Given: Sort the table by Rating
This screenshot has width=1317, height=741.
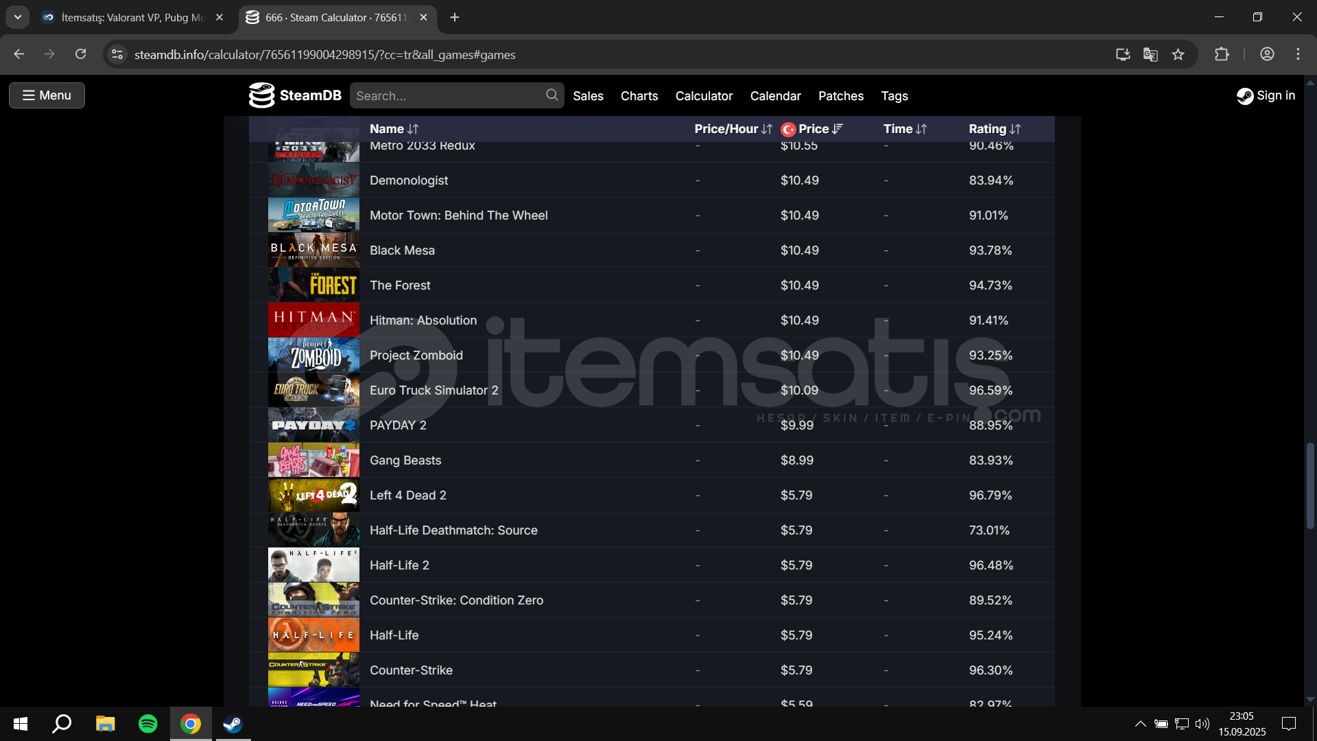Looking at the screenshot, I should (995, 129).
